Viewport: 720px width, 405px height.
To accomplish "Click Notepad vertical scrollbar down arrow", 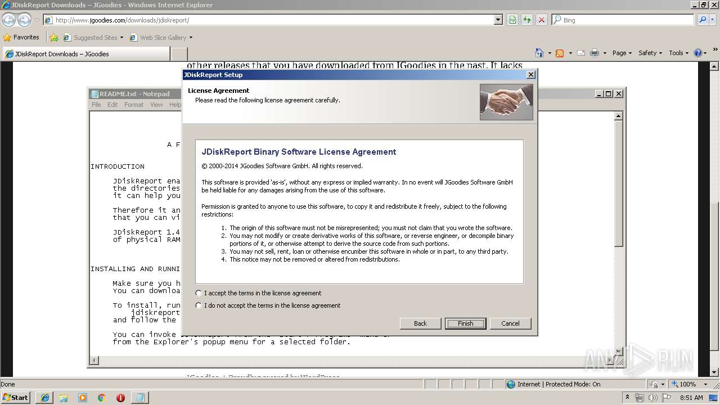I will click(618, 352).
